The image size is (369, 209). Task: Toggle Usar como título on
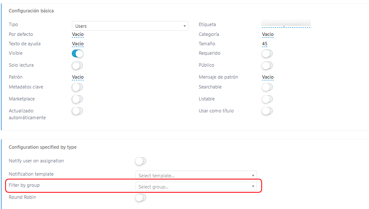[267, 111]
